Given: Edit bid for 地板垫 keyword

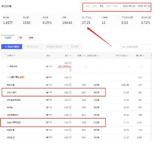Looking at the screenshot, I should (70, 107).
